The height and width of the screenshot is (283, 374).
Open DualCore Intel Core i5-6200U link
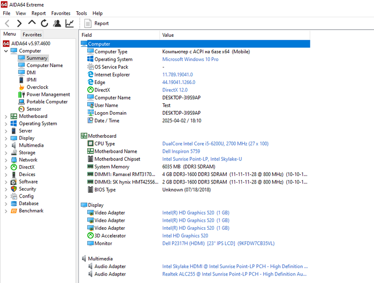[x=216, y=144]
